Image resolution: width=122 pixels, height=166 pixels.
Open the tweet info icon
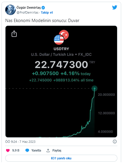115,141
